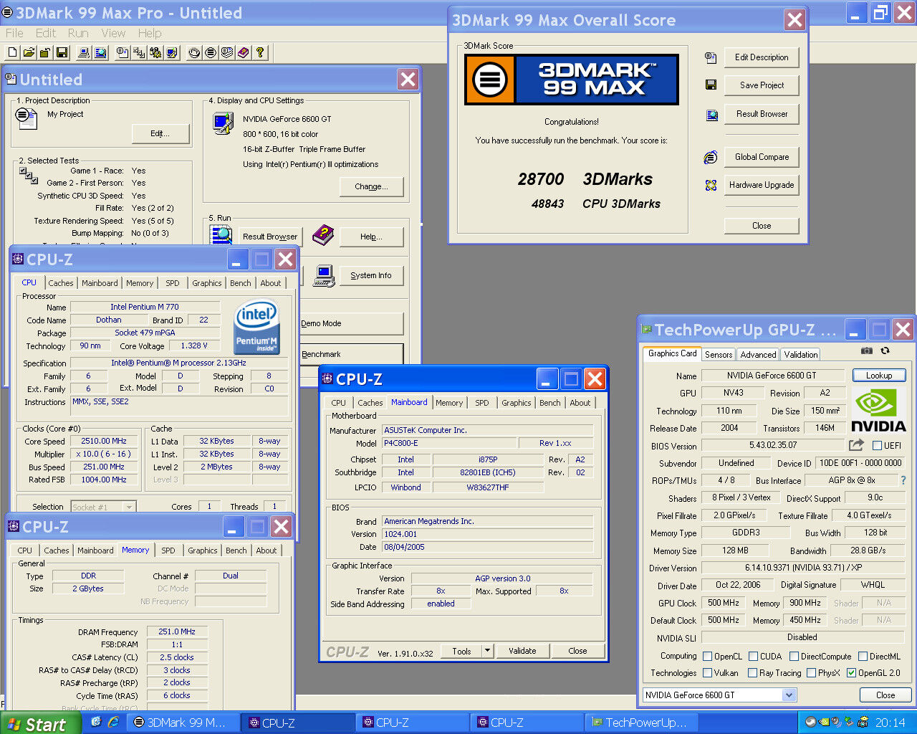
Task: Open the Run menu
Action: [x=78, y=33]
